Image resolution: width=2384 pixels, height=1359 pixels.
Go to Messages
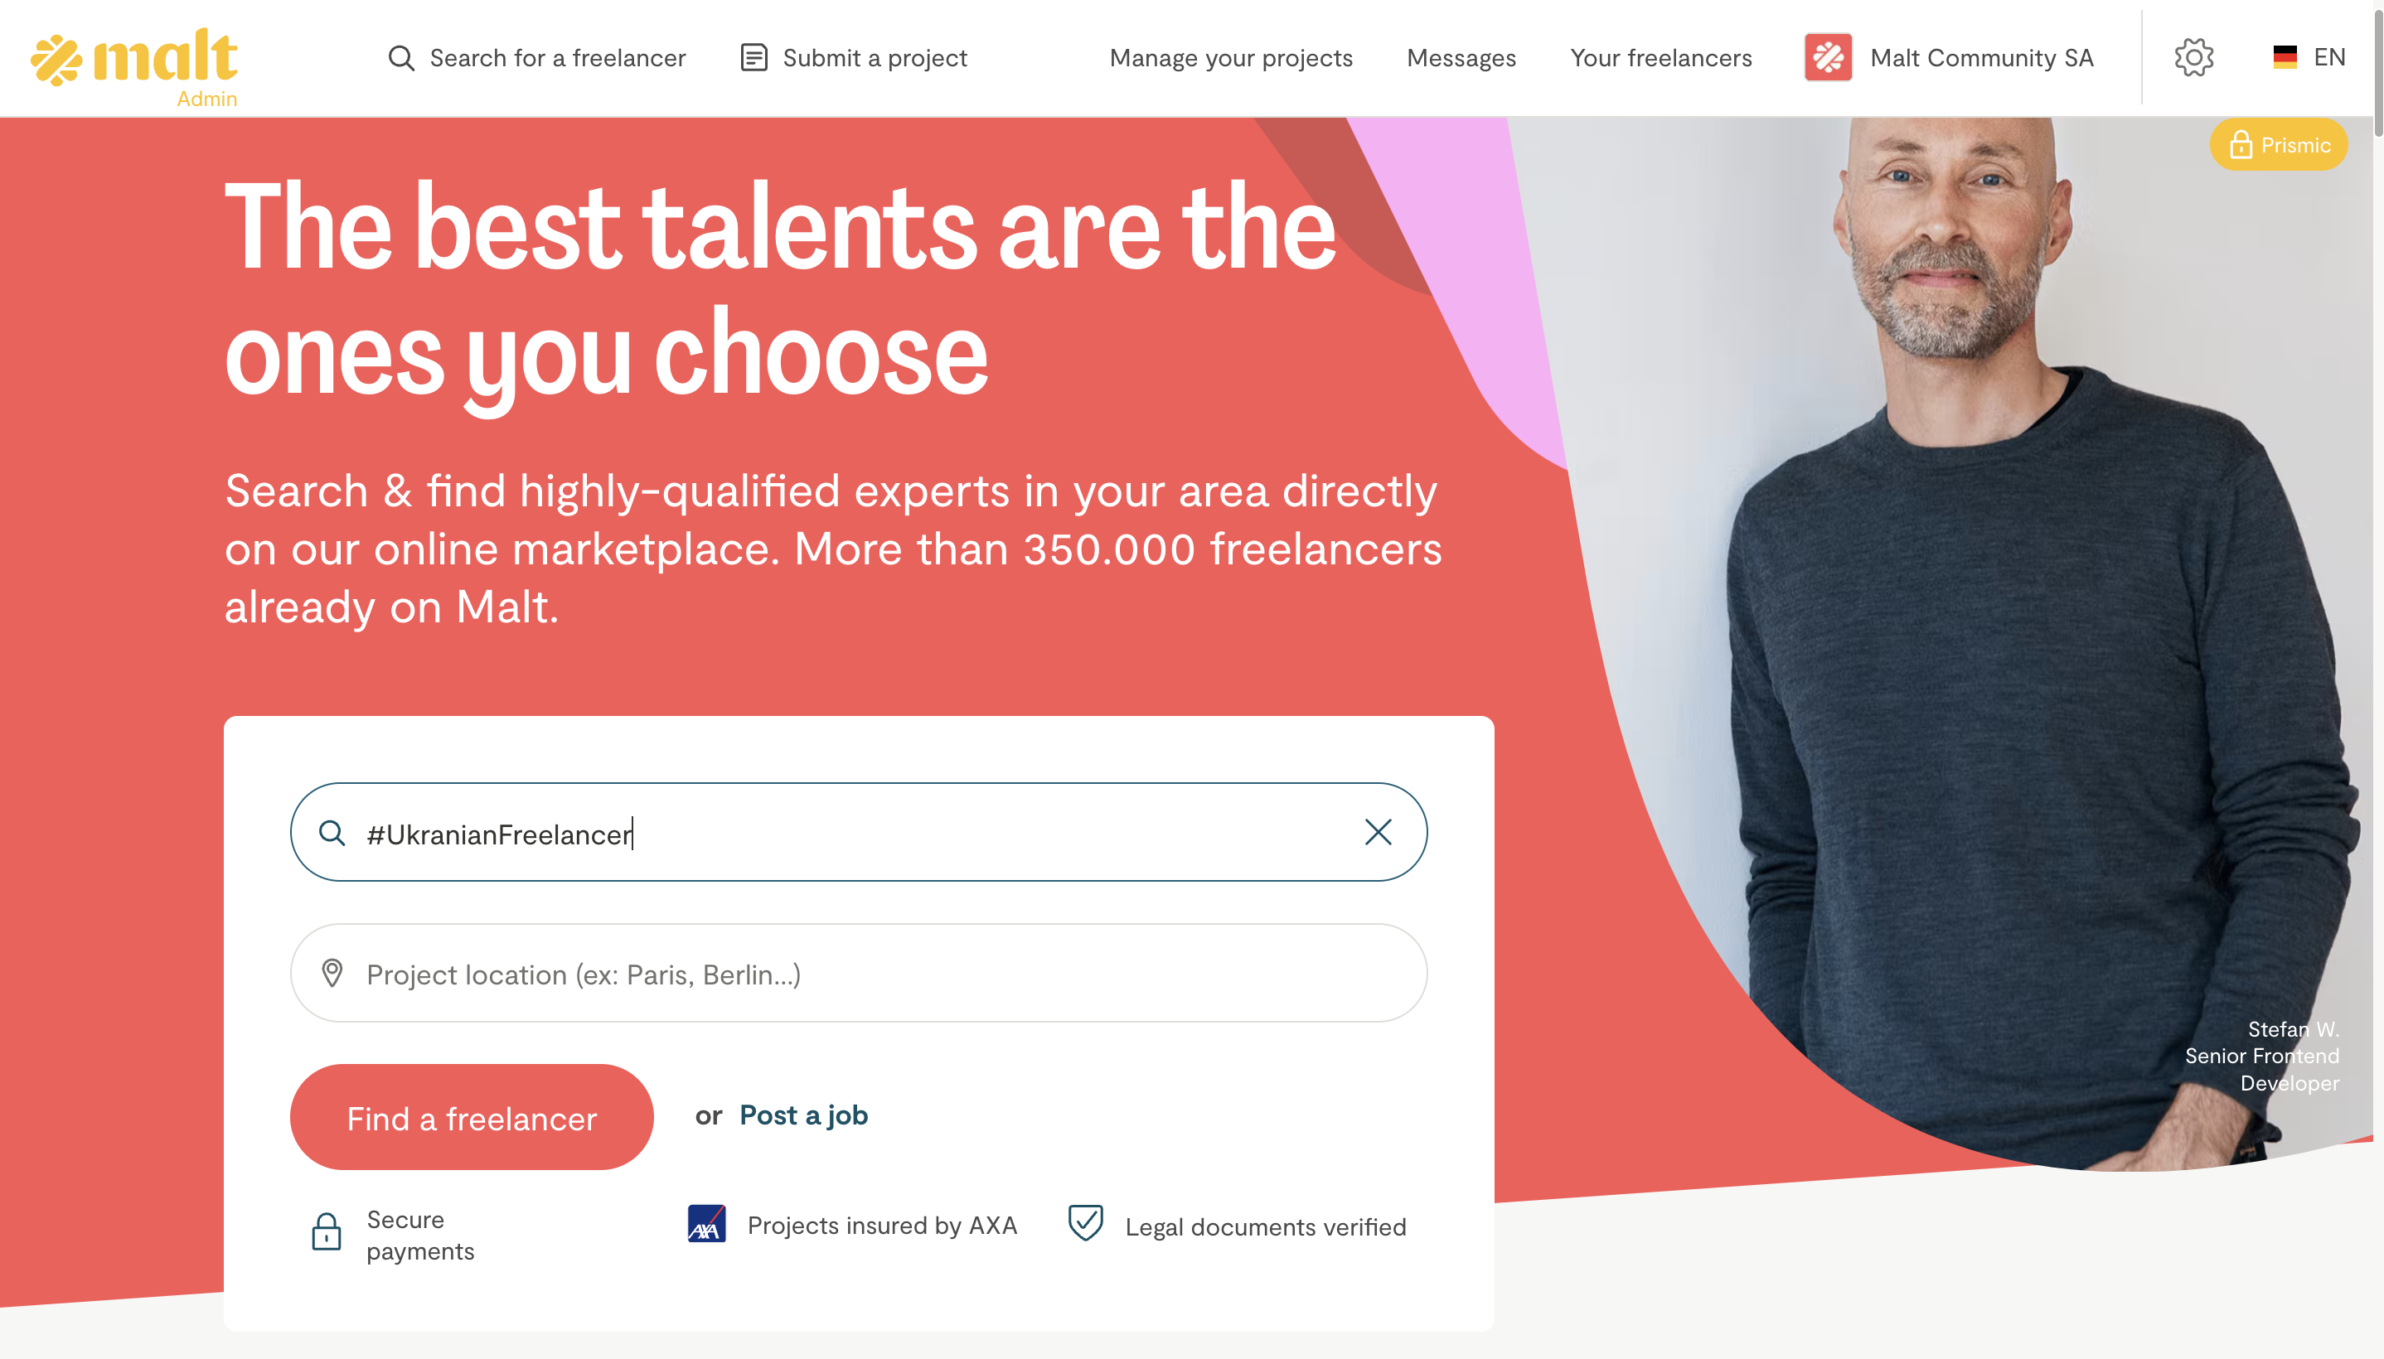(1461, 58)
